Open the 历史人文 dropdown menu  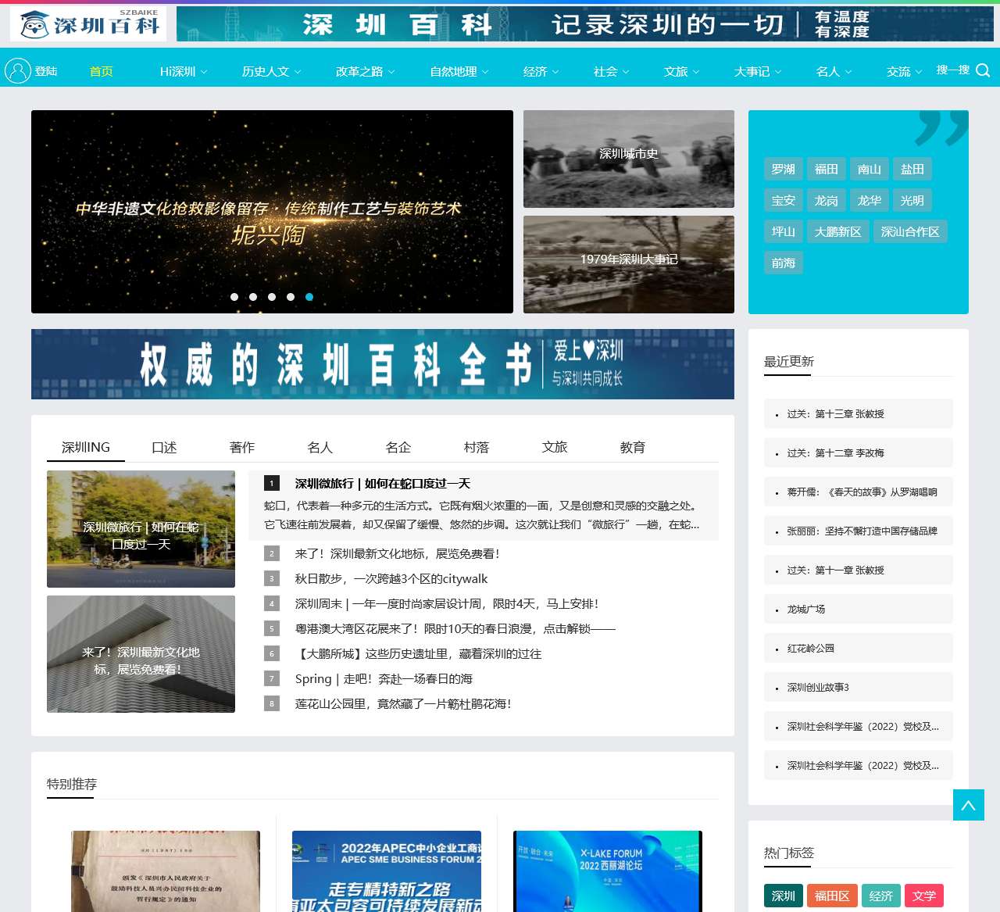pos(268,71)
